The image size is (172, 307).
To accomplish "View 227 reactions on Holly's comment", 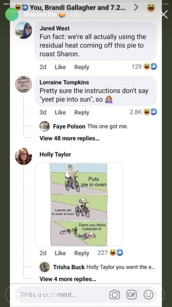I will (110, 253).
